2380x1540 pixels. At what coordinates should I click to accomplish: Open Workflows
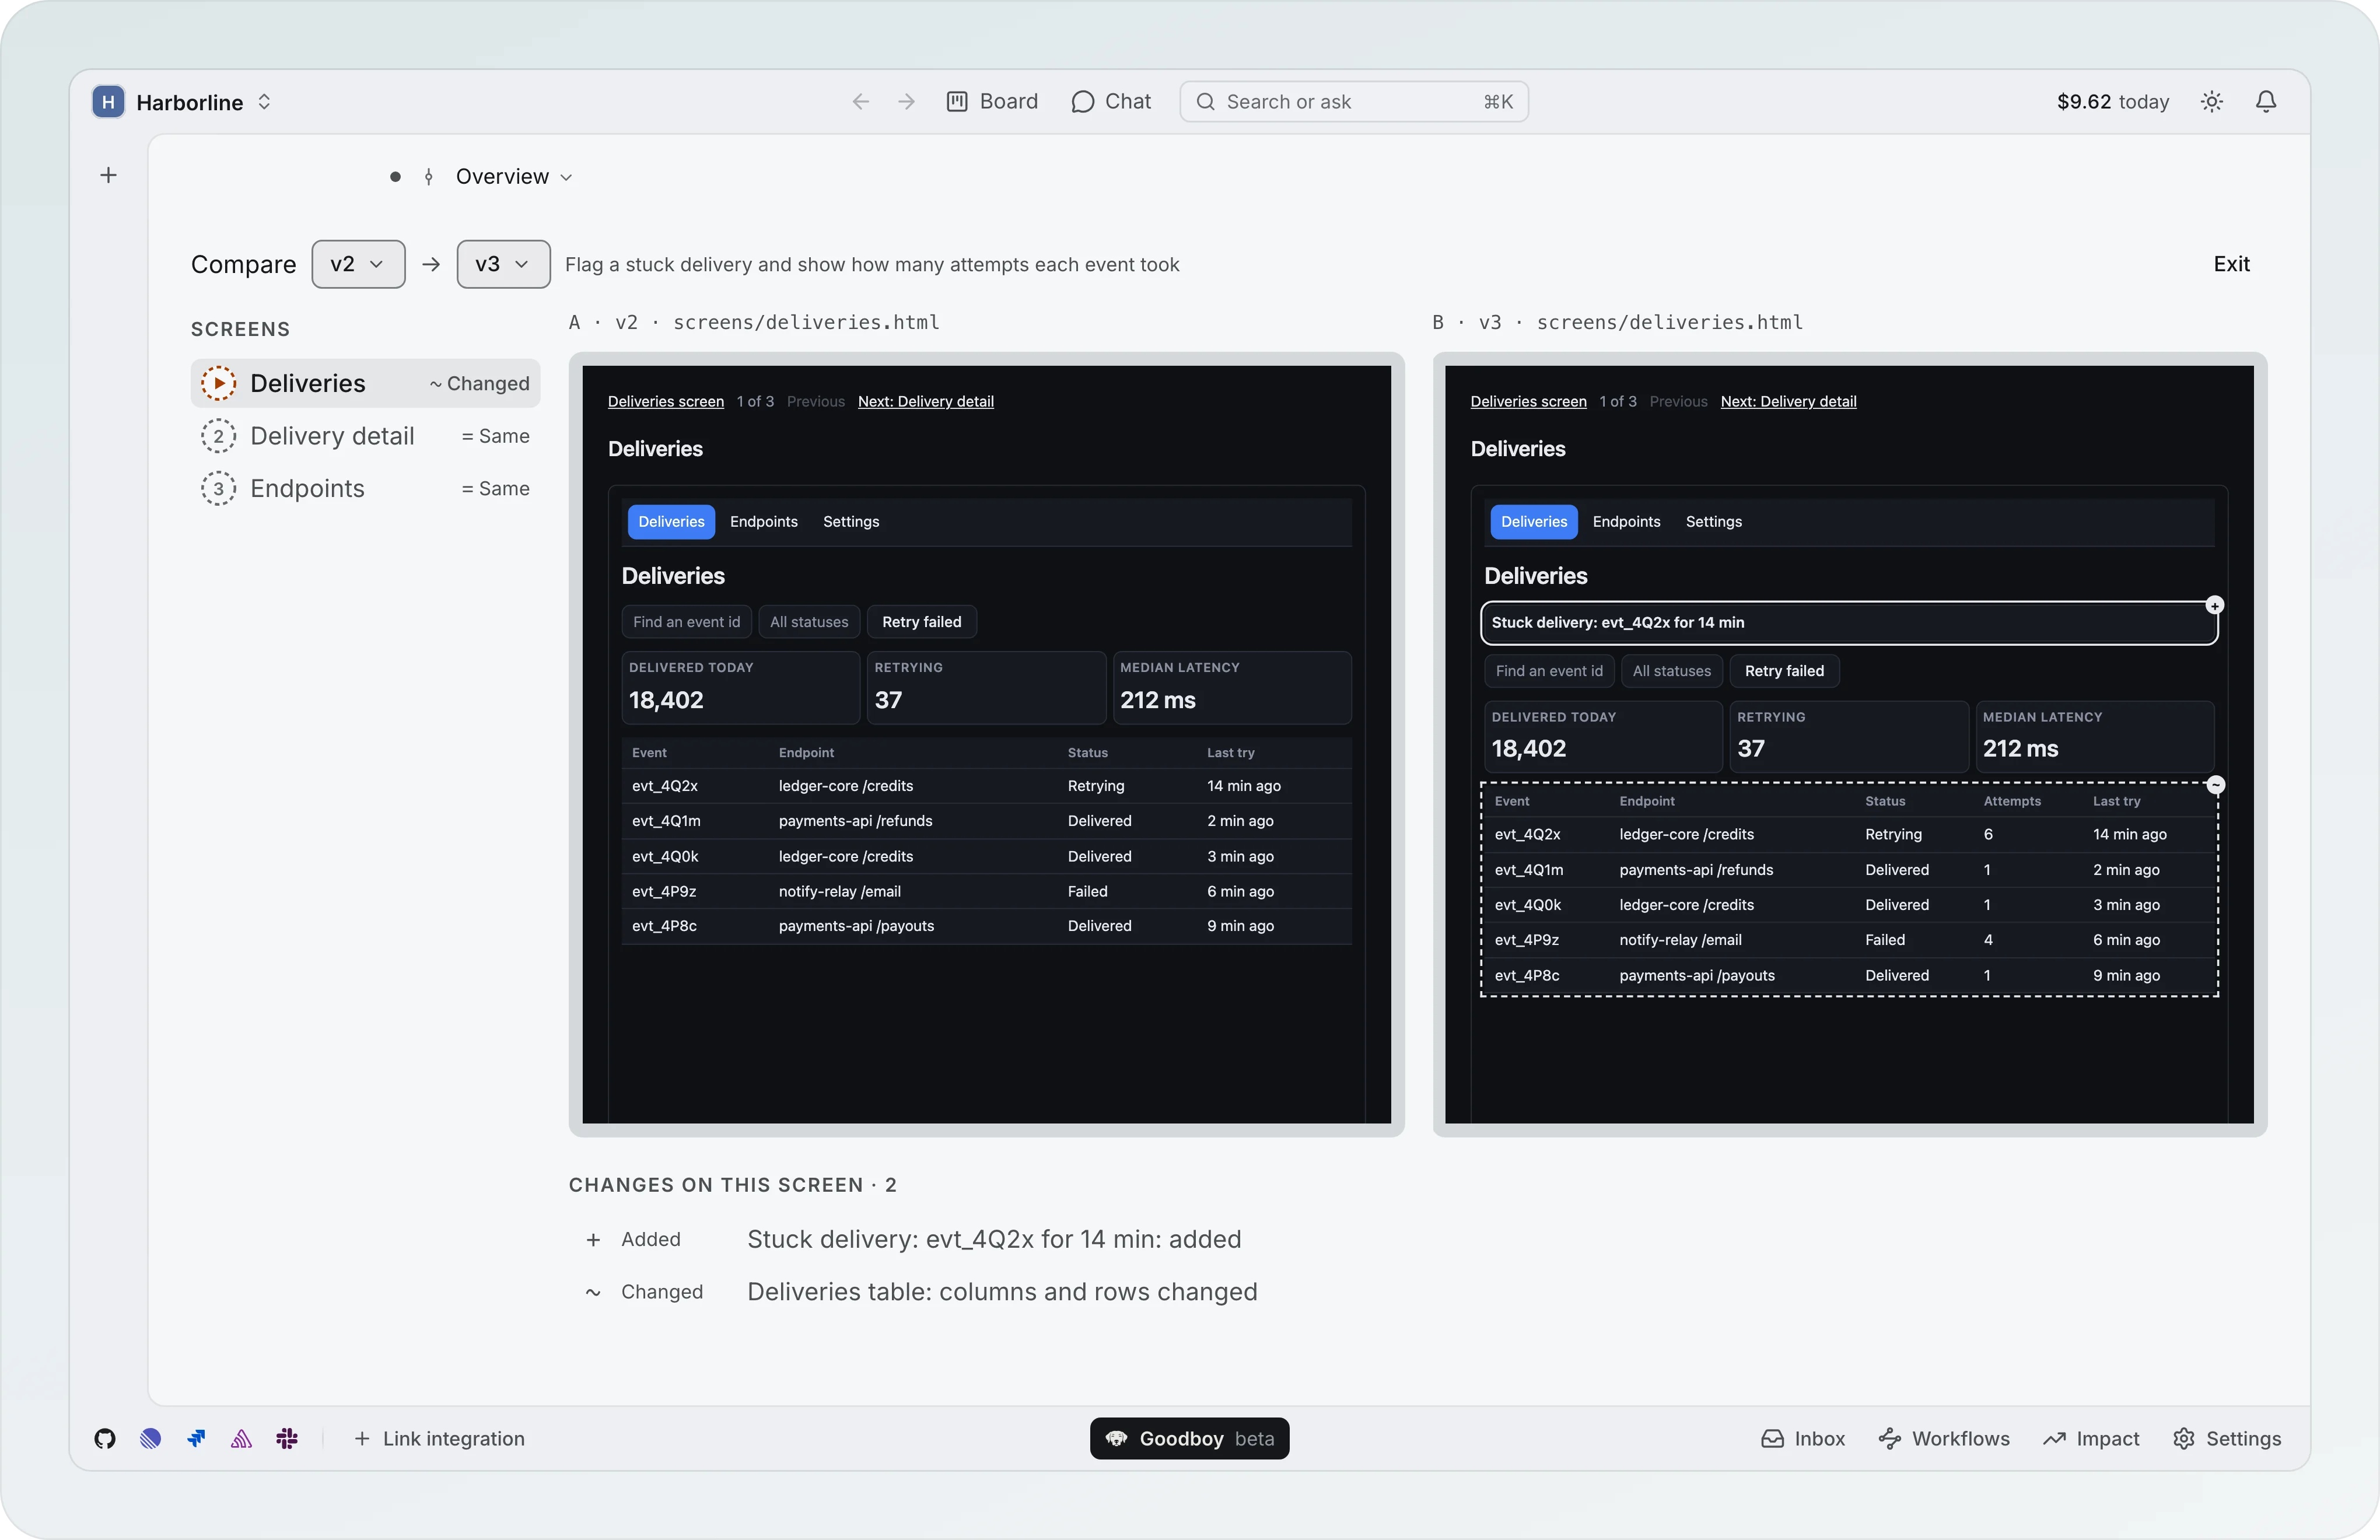click(x=1944, y=1438)
